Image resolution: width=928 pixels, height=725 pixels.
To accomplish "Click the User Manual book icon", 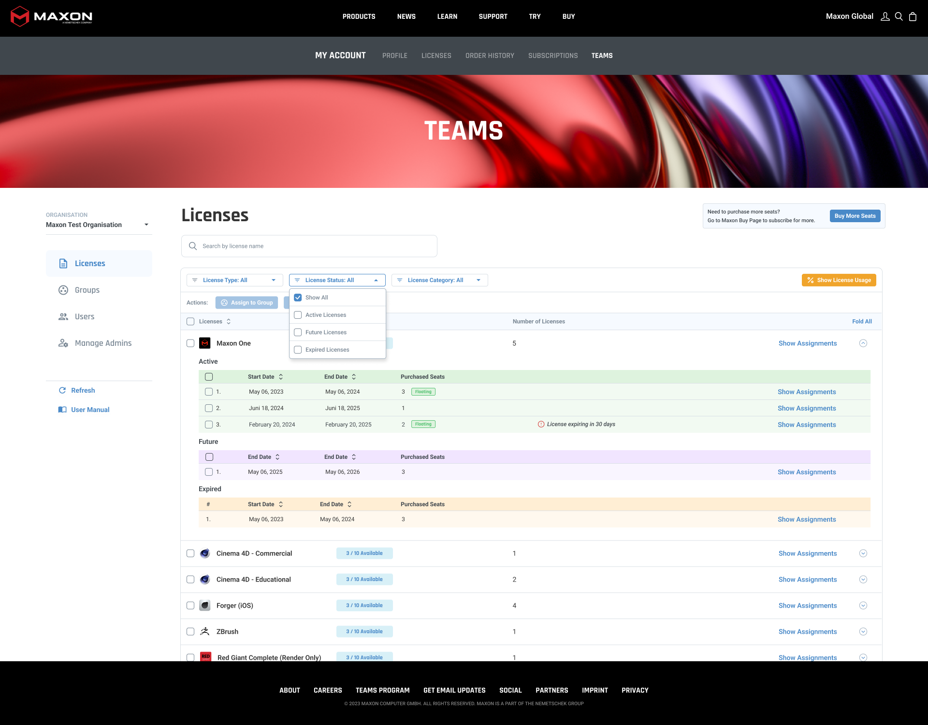I will 62,410.
